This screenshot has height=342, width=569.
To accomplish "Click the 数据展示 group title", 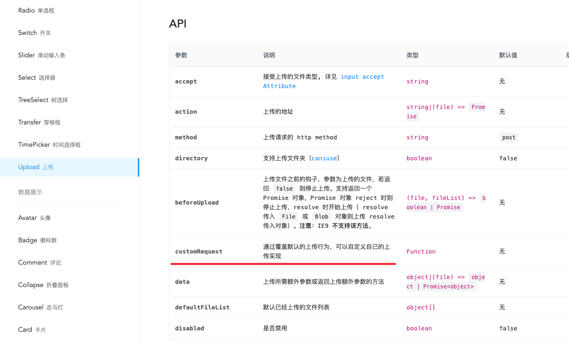I will [x=30, y=192].
